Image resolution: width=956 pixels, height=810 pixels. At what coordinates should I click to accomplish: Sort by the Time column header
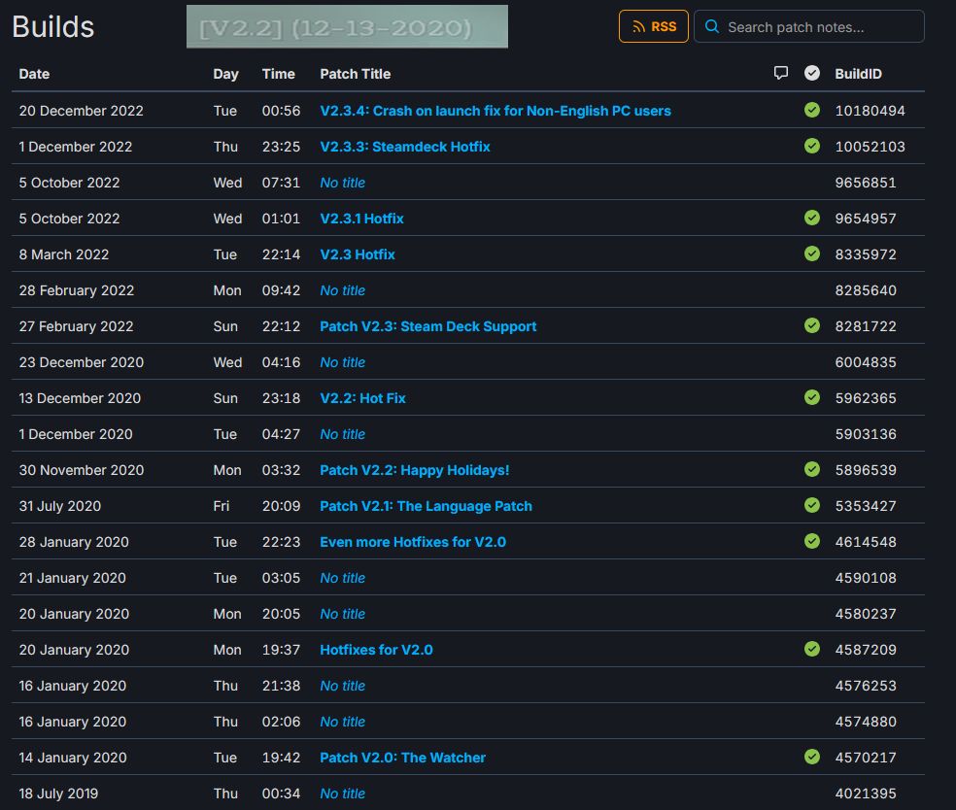[x=278, y=74]
